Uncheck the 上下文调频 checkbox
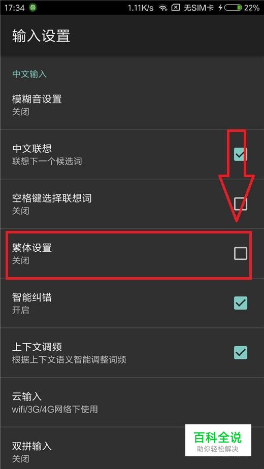This screenshot has width=264, height=469. [240, 353]
